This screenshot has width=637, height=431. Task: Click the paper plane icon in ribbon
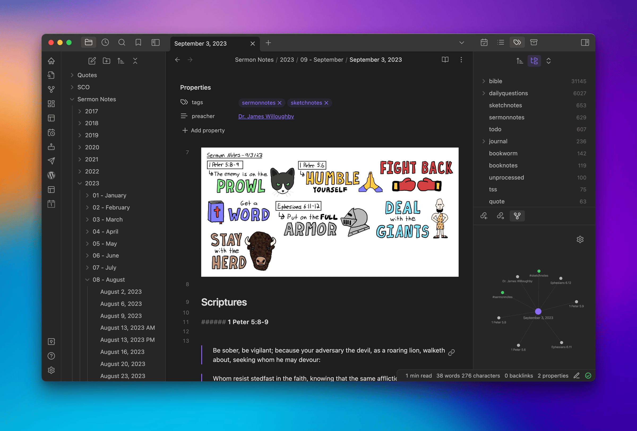point(51,161)
